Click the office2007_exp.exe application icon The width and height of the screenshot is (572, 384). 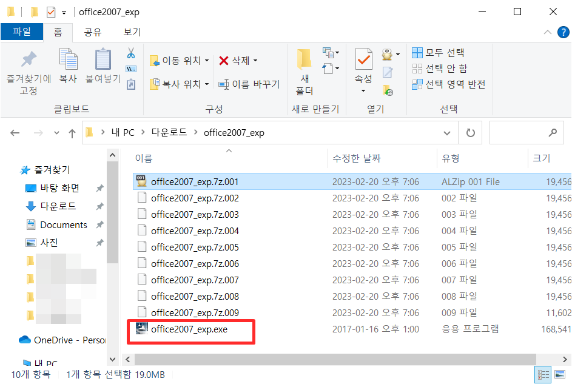click(x=141, y=329)
